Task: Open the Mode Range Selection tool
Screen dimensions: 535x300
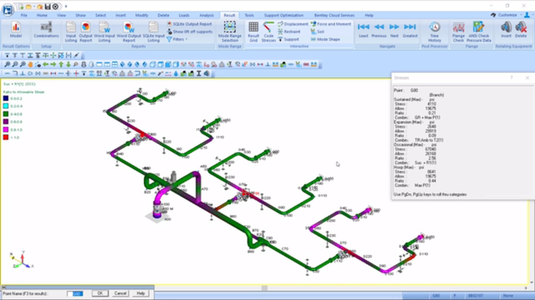Action: [229, 32]
